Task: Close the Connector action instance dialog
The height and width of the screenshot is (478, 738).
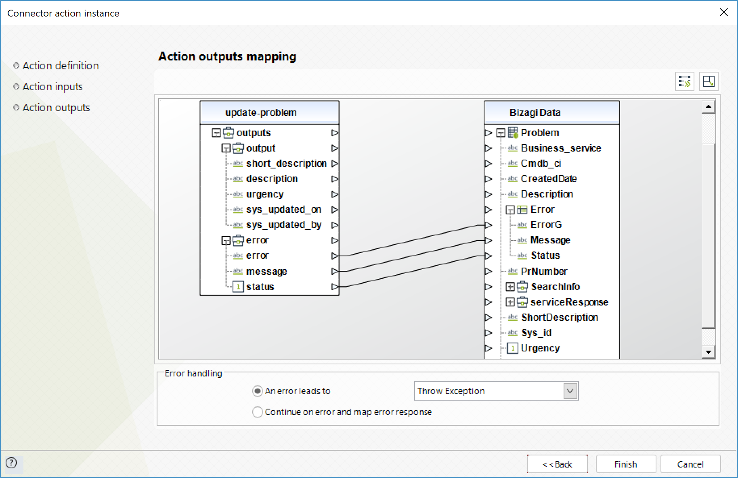Action: coord(724,12)
